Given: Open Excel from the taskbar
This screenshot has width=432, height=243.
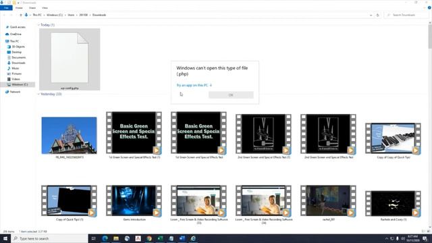Looking at the screenshot, I should point(160,238).
